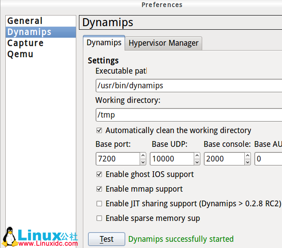Screen dimensions: 282x248
Task: Select the Dynamips tab
Action: point(104,43)
